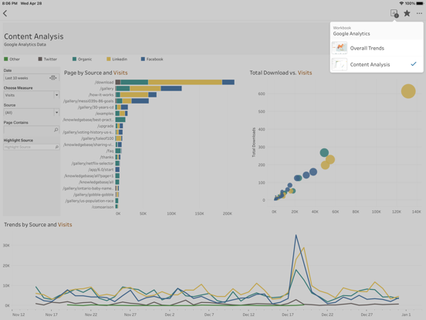426x320 pixels.
Task: Click LinkedIn segment of /download bar
Action: (185, 82)
